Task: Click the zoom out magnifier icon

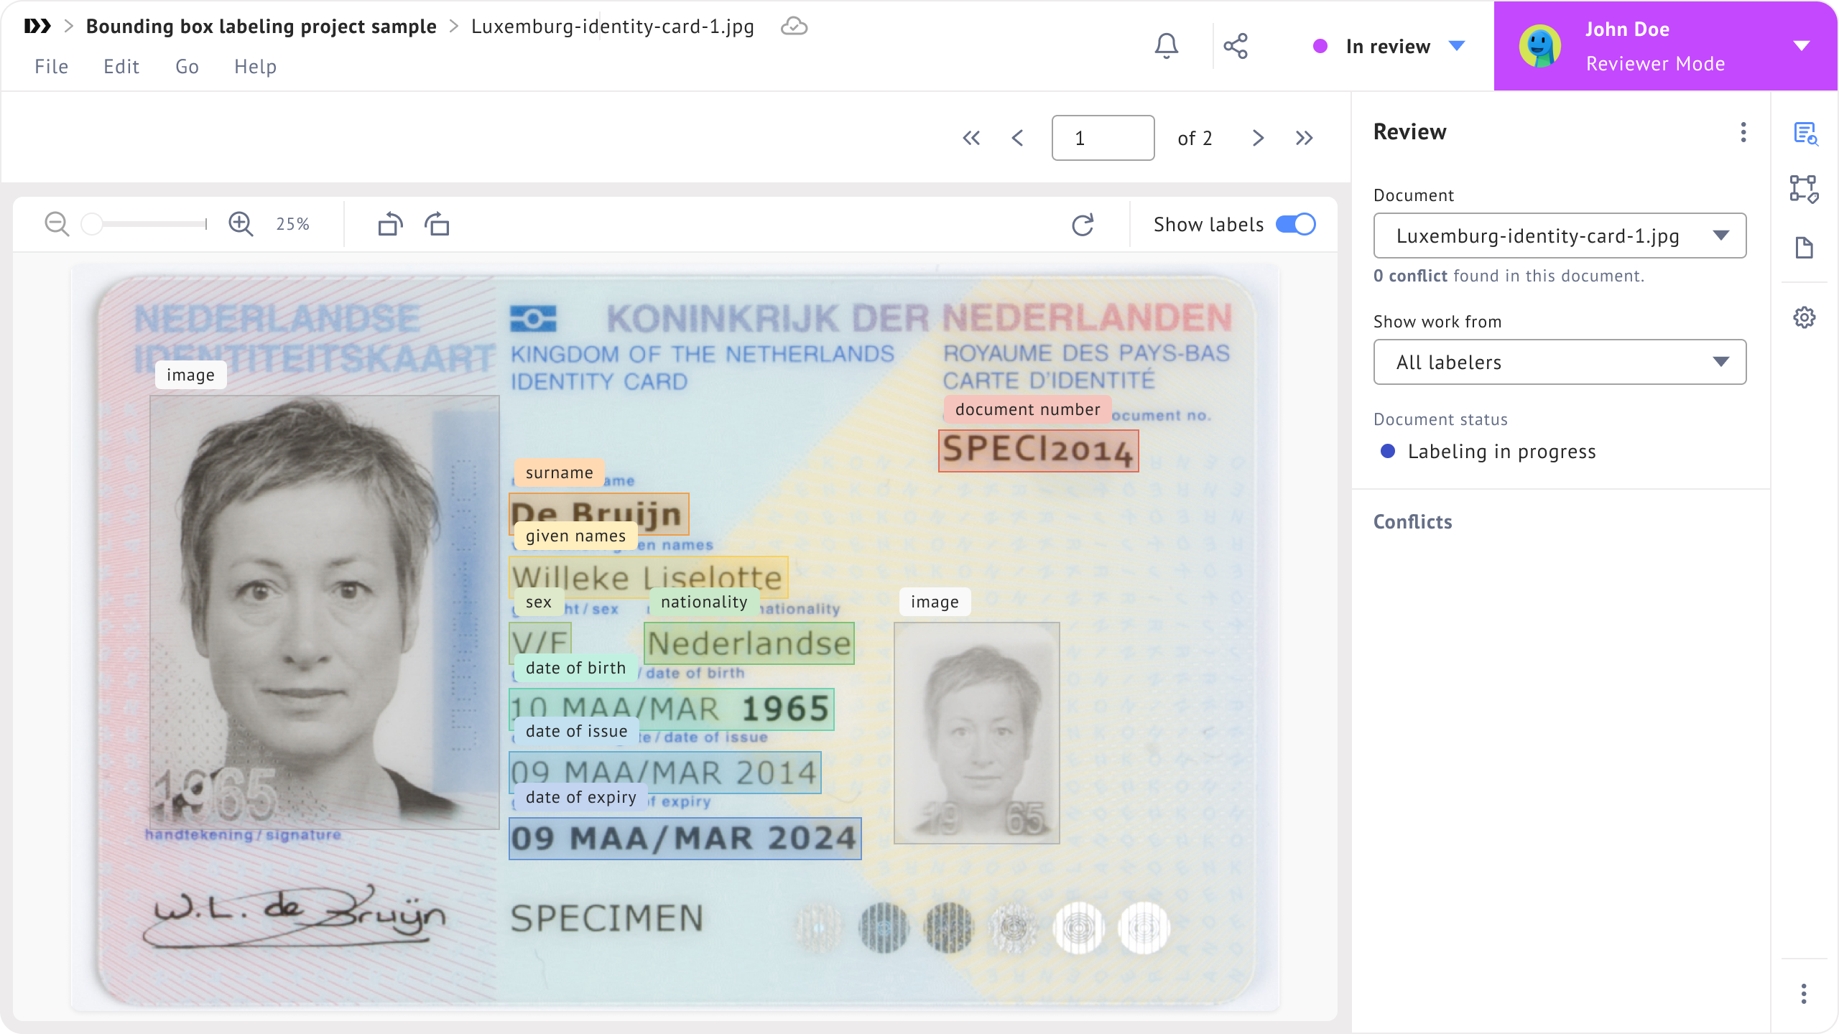Action: coord(57,224)
